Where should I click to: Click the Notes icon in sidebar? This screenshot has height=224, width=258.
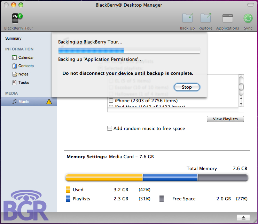tap(15, 74)
